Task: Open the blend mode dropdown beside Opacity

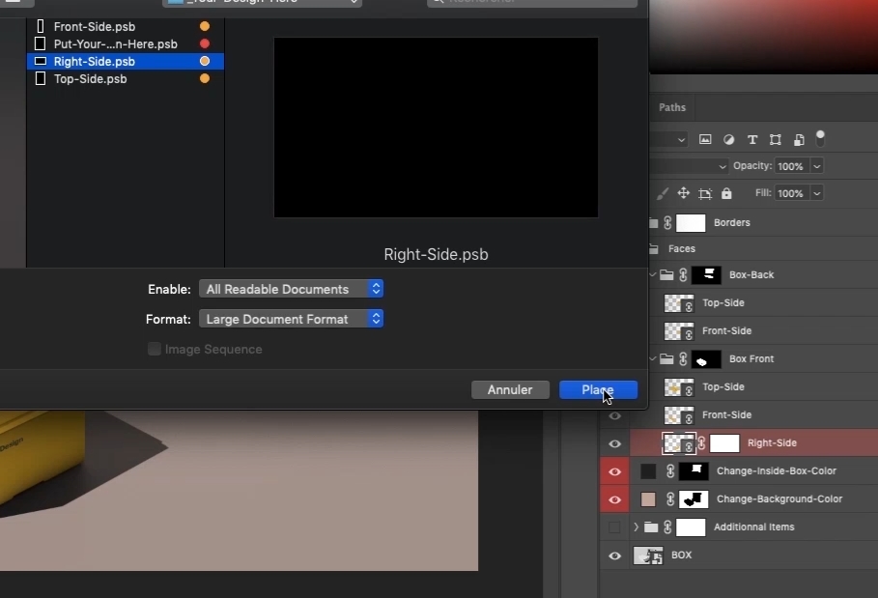Action: pos(690,166)
